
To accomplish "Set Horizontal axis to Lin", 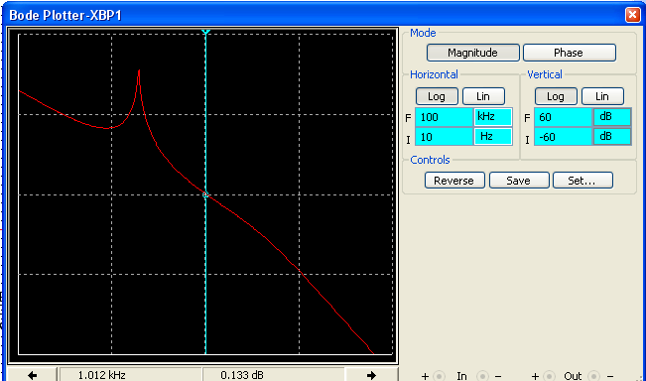I will (x=483, y=96).
